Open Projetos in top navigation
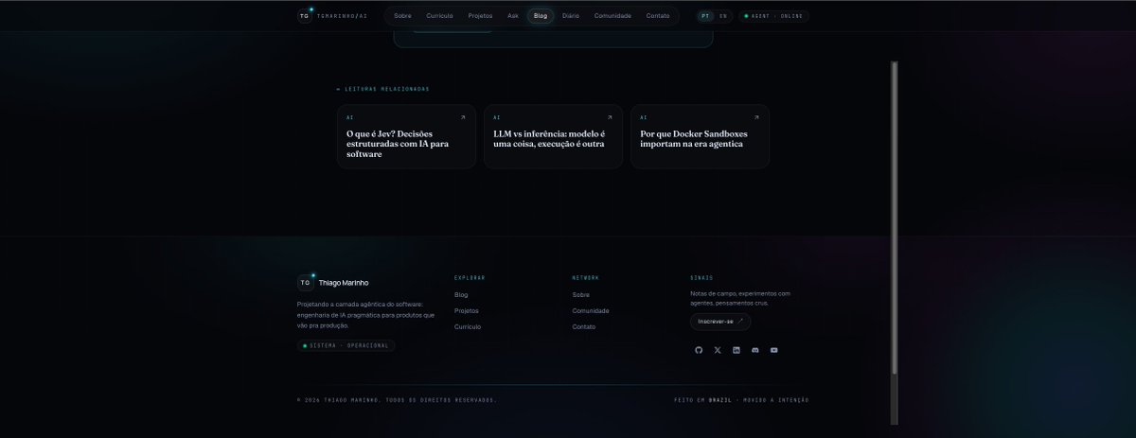1136x438 pixels. click(480, 16)
